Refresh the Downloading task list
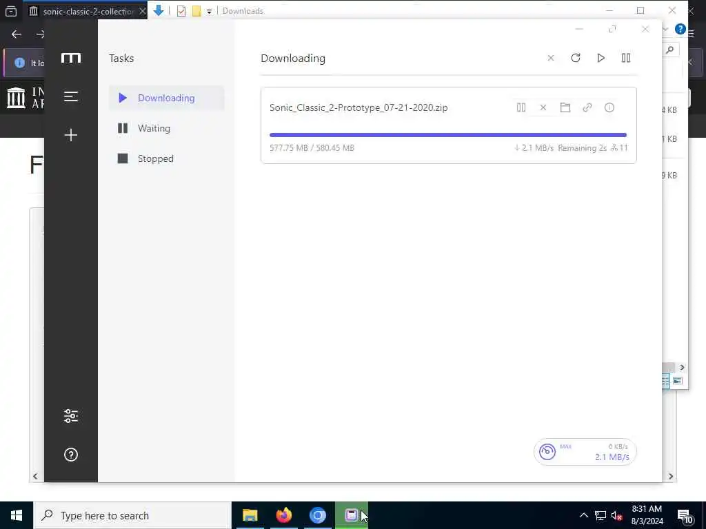 pyautogui.click(x=576, y=58)
